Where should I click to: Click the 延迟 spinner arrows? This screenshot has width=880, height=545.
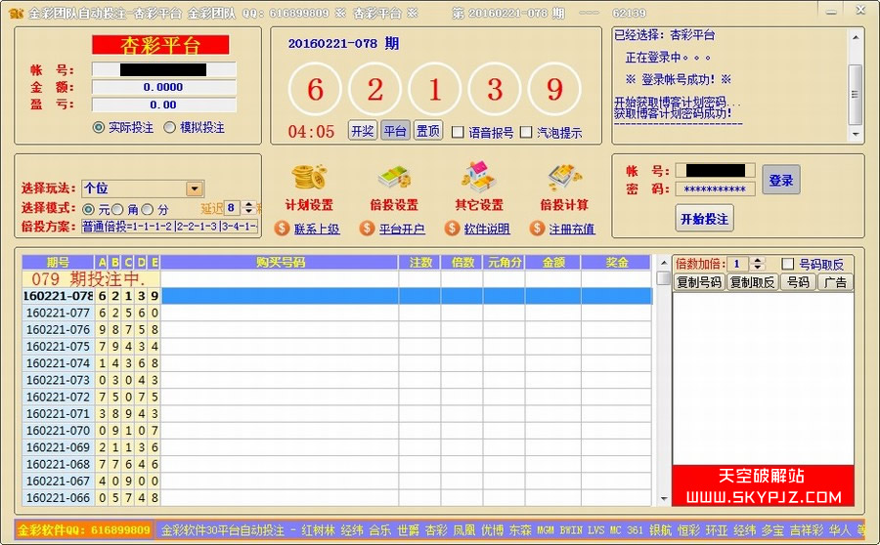(x=248, y=208)
